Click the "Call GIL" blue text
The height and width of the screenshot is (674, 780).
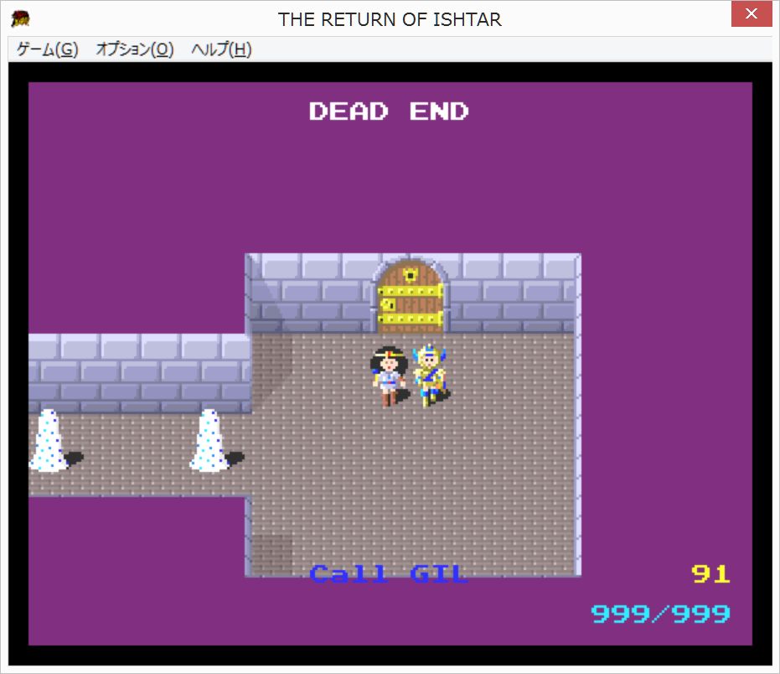tap(388, 574)
